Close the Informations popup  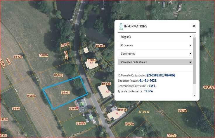point(193,26)
